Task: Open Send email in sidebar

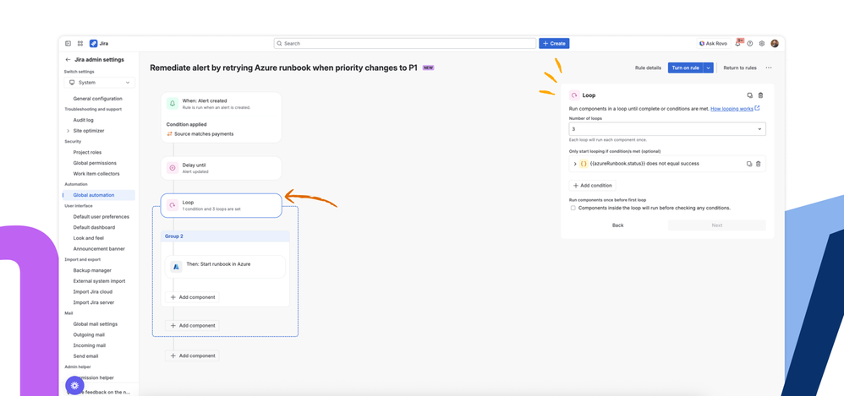Action: 85,356
